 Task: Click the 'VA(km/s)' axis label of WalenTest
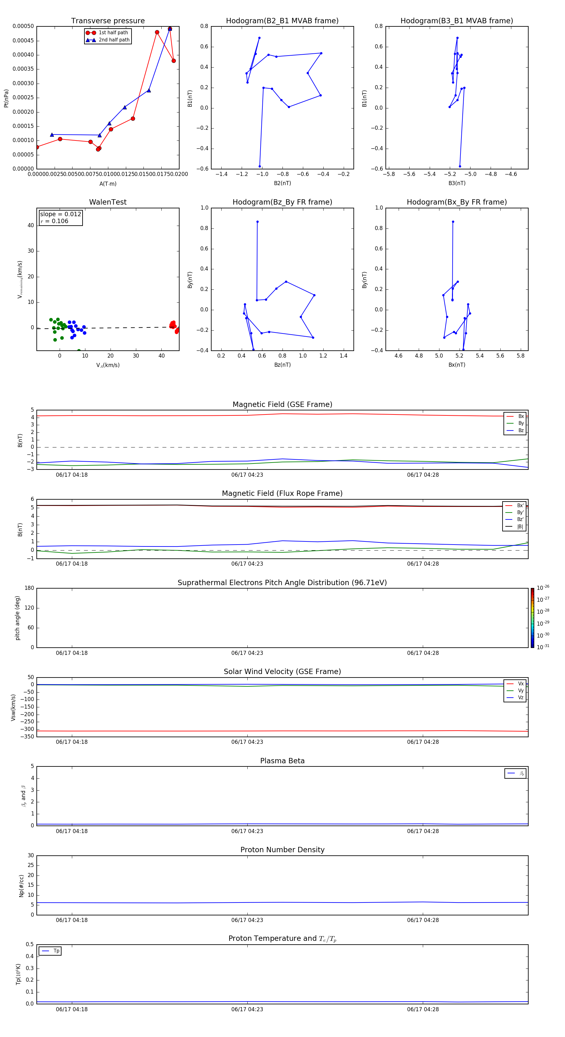pos(108,365)
